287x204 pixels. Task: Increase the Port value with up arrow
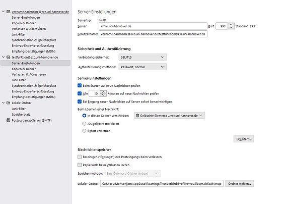coord(231,24)
